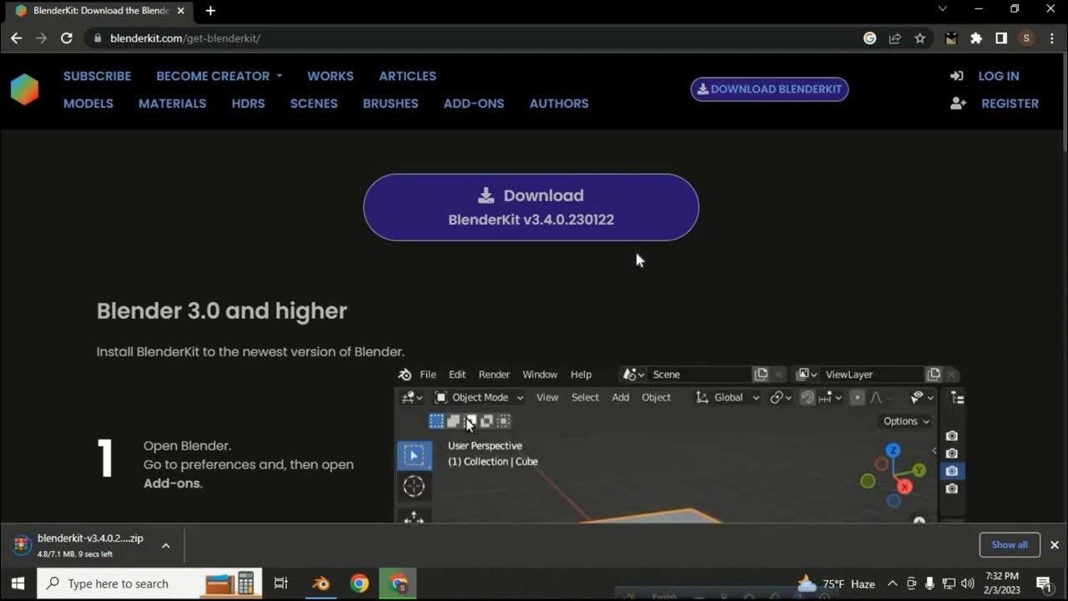
Task: Click the REGISTER link
Action: [x=1010, y=104]
